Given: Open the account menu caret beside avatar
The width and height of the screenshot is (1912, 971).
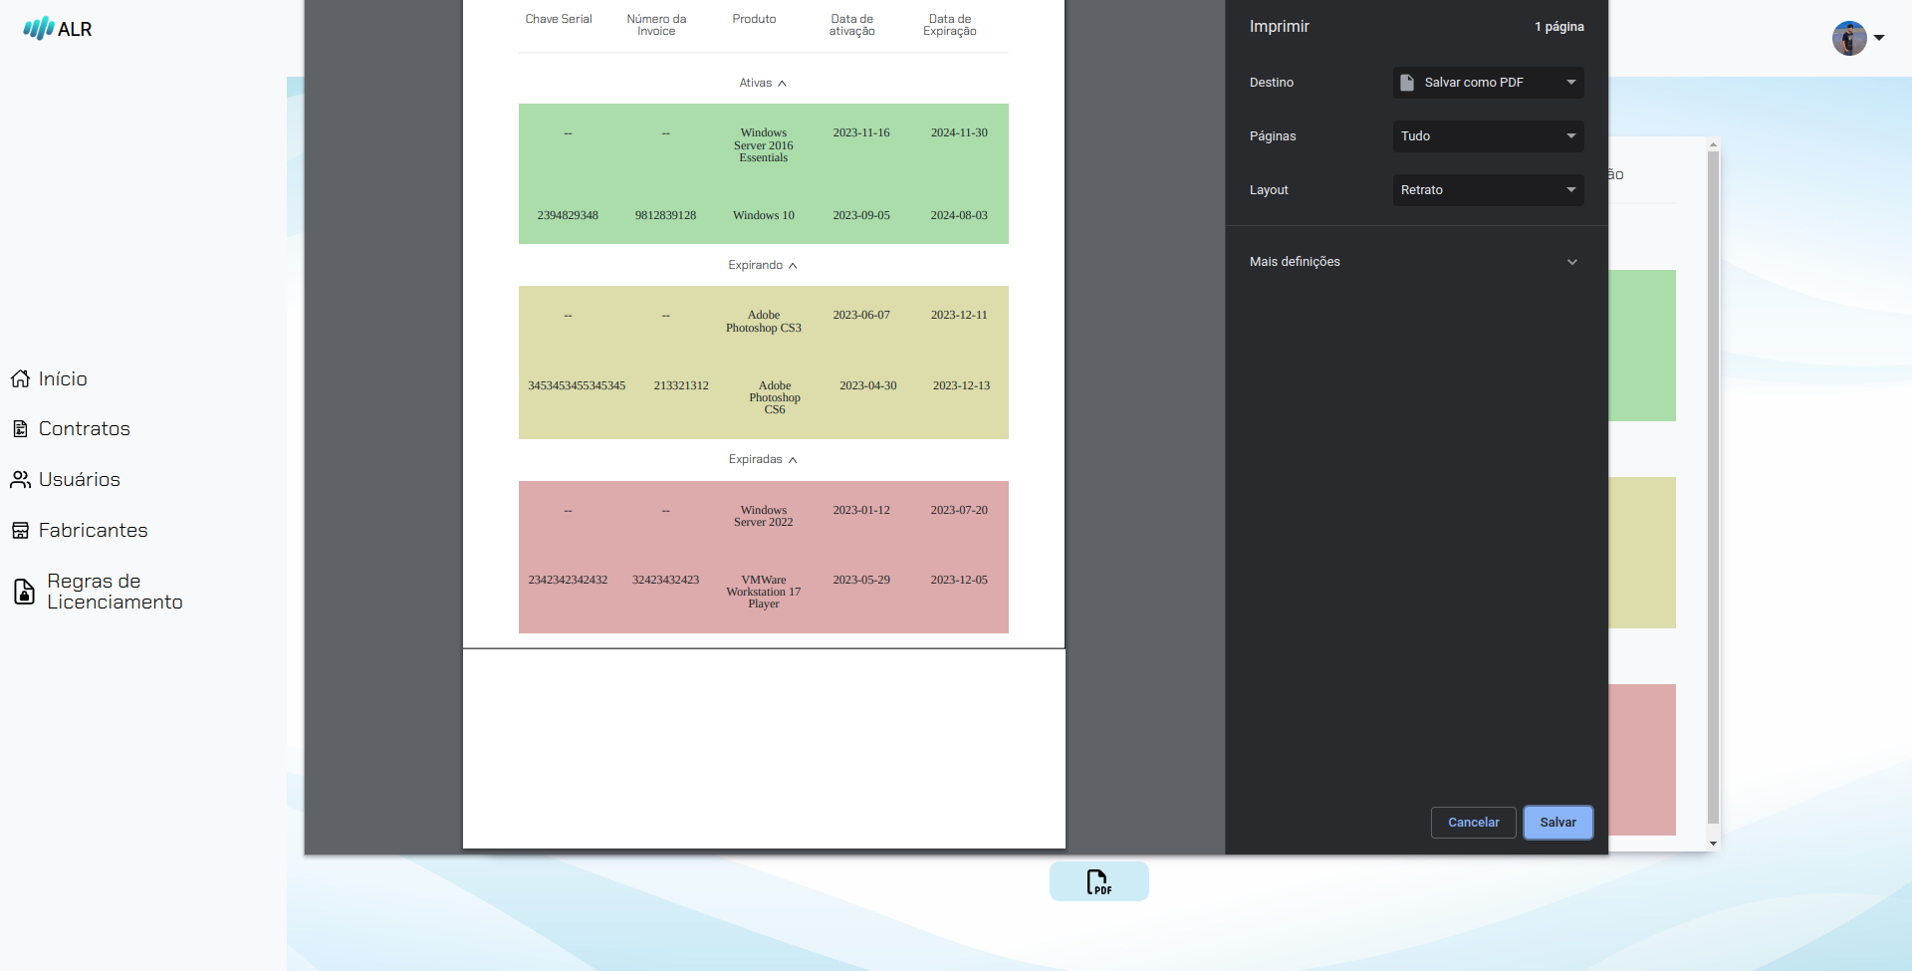Looking at the screenshot, I should [1879, 38].
